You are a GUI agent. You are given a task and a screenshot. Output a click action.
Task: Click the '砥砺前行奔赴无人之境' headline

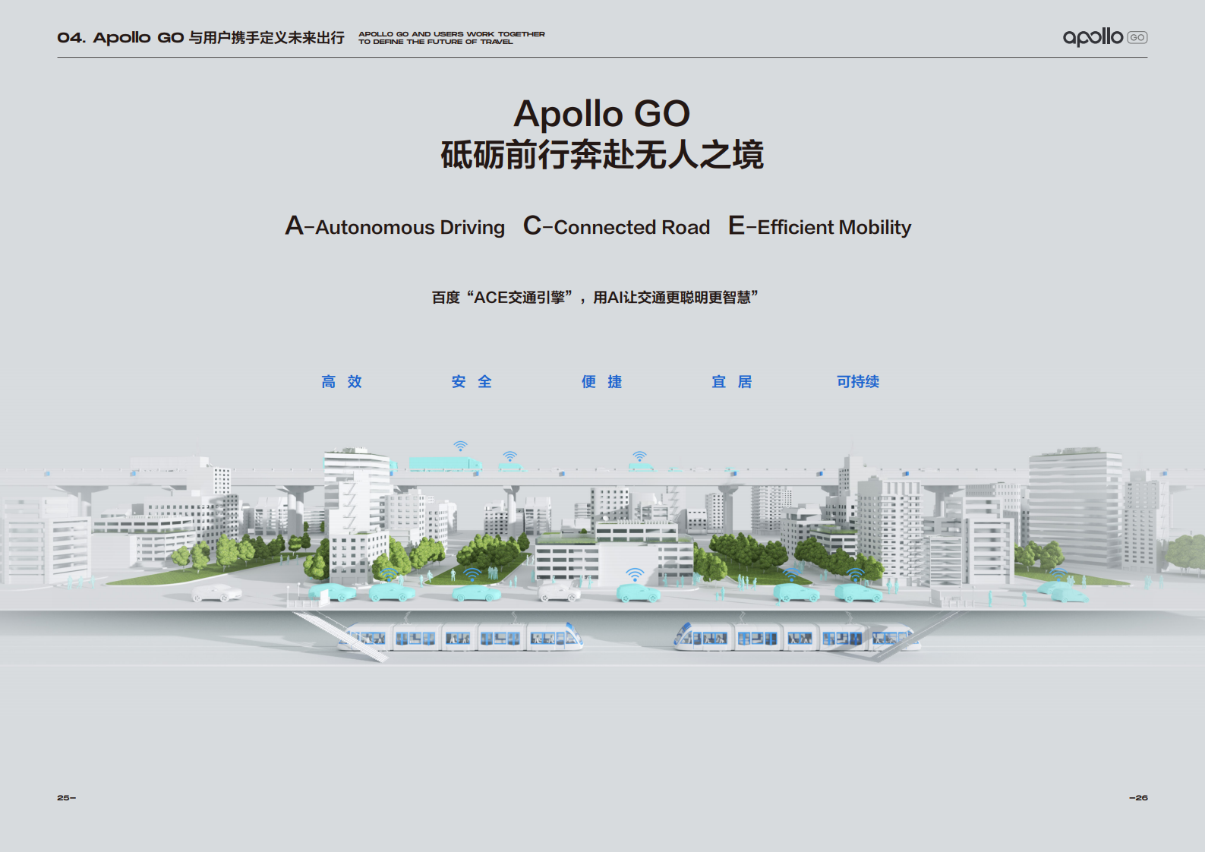point(602,155)
